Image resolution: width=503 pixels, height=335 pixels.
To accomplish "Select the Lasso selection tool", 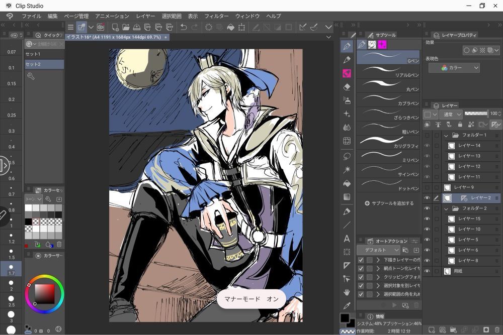I will click(347, 156).
